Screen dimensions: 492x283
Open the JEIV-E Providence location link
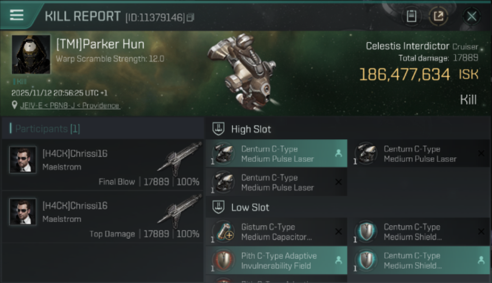[x=70, y=106]
